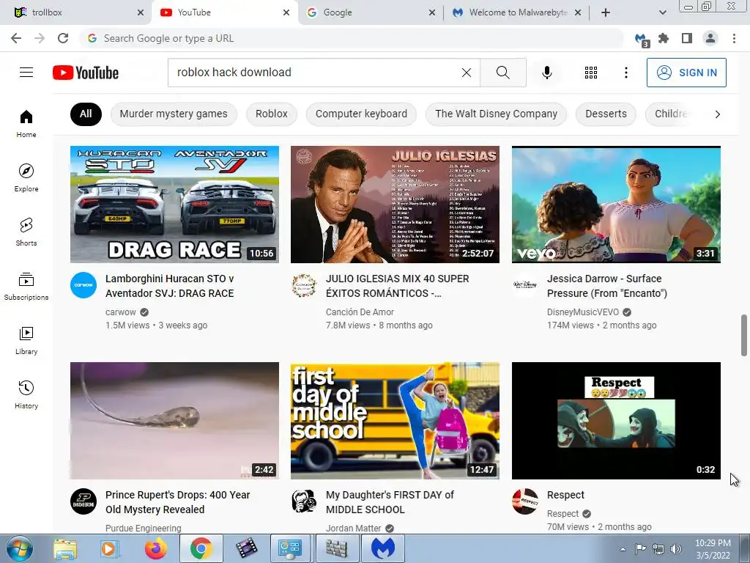Open the Prince Rupert's Drops video title
This screenshot has height=563, width=750.
click(x=177, y=502)
